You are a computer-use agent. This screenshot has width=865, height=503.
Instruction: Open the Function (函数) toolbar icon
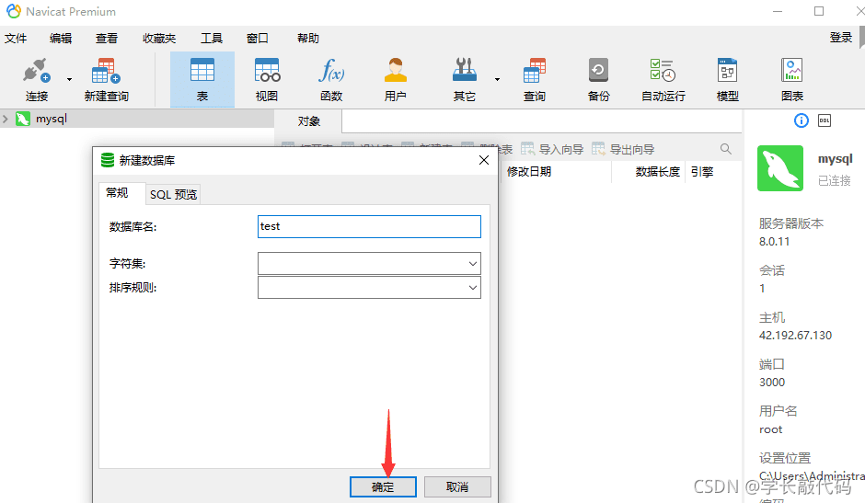point(331,79)
